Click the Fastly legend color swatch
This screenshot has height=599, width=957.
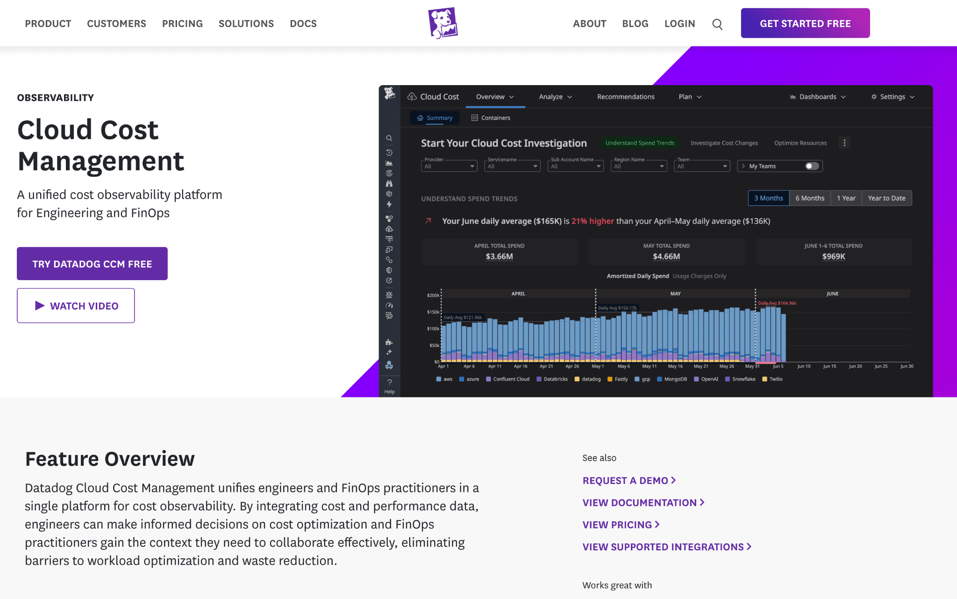[610, 379]
